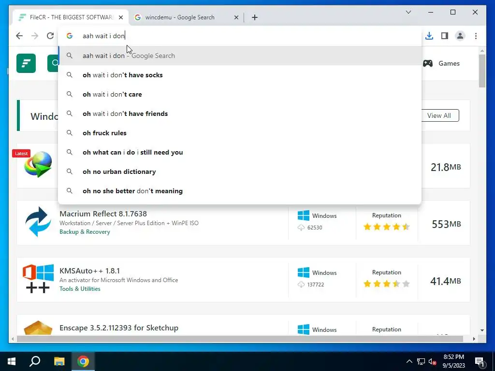The image size is (495, 371).
Task: Select suggestion "oh no she better don't meaning"
Action: click(x=240, y=191)
